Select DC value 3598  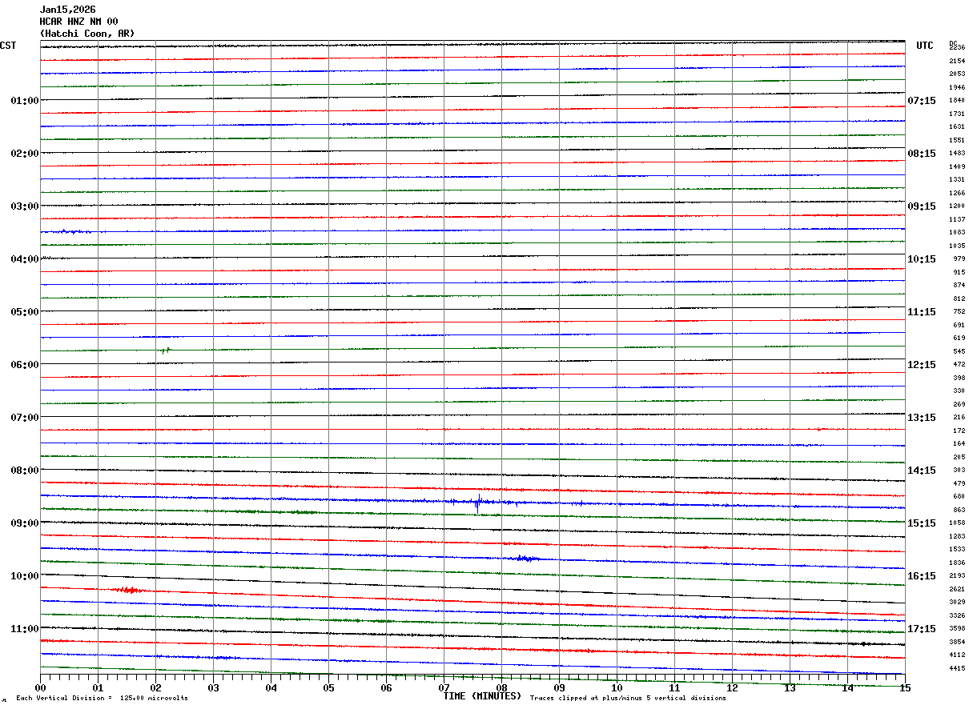(x=957, y=629)
